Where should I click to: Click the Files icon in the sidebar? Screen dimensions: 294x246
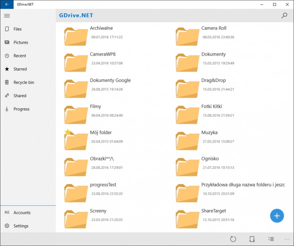7,29
